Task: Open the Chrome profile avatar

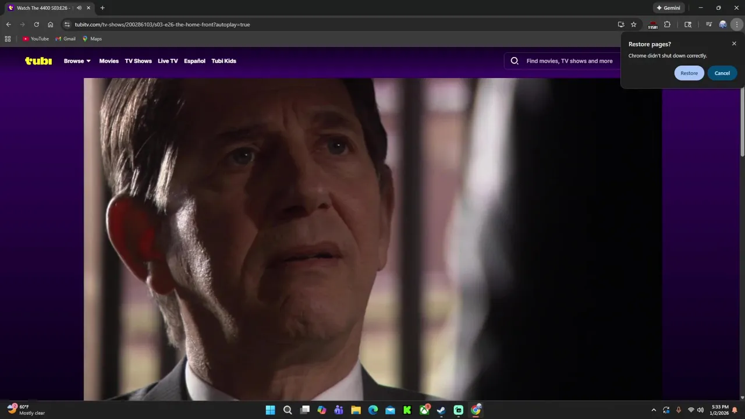Action: coord(723,24)
